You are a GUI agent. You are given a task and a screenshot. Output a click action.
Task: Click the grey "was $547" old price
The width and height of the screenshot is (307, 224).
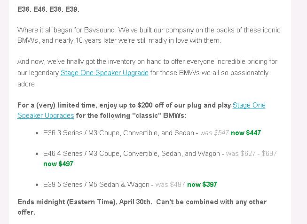pyautogui.click(x=214, y=133)
